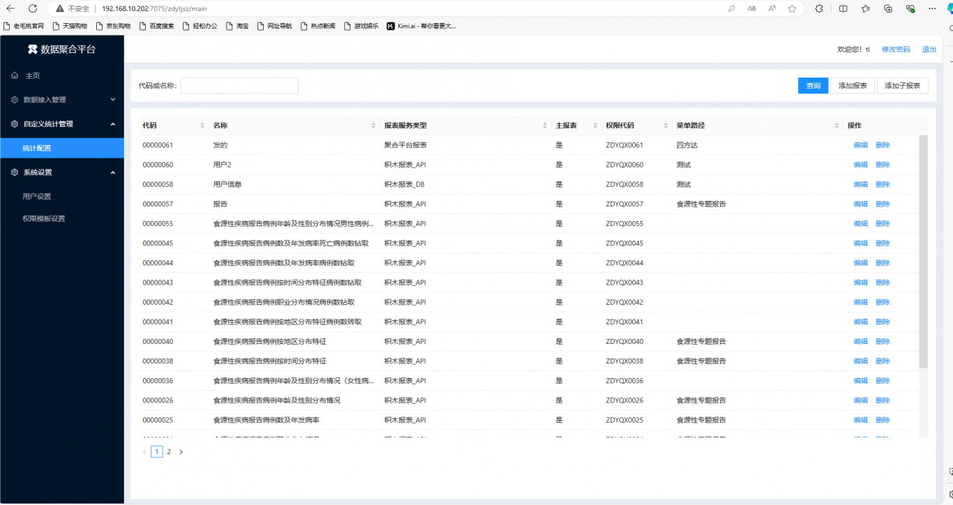This screenshot has width=953, height=505.
Task: Click cell 聚合平台报表
Action: tap(405, 145)
